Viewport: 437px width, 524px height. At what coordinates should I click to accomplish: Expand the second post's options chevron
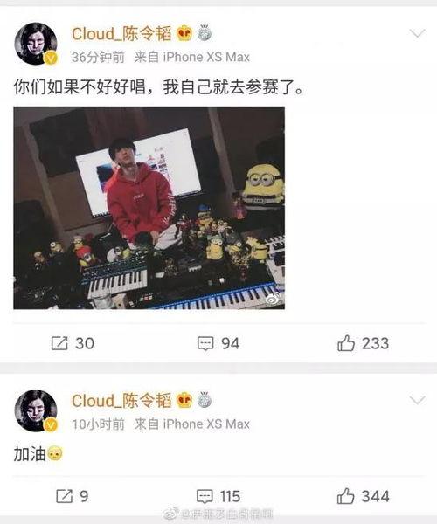(x=417, y=400)
